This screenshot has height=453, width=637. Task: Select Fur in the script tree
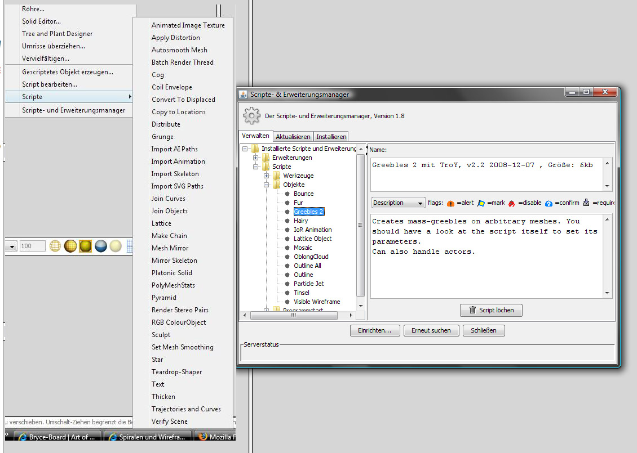[298, 203]
